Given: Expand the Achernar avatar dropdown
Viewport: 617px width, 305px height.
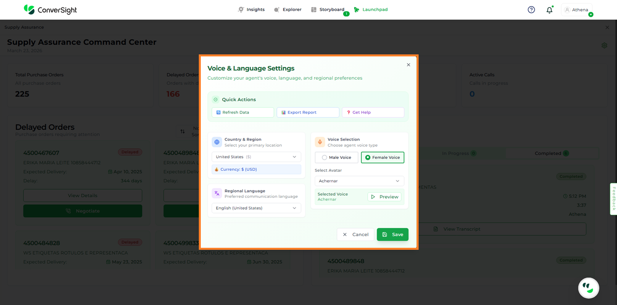Looking at the screenshot, I should 359,181.
